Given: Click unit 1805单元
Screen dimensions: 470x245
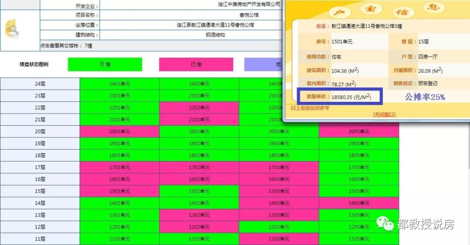Looking at the screenshot, I should (359, 155).
